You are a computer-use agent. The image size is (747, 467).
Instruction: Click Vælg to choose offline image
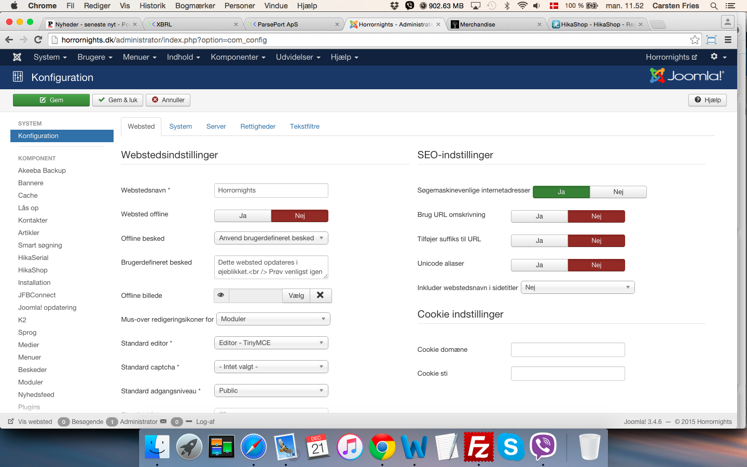coord(296,295)
